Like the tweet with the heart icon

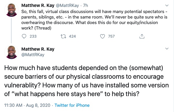[x=102, y=36]
